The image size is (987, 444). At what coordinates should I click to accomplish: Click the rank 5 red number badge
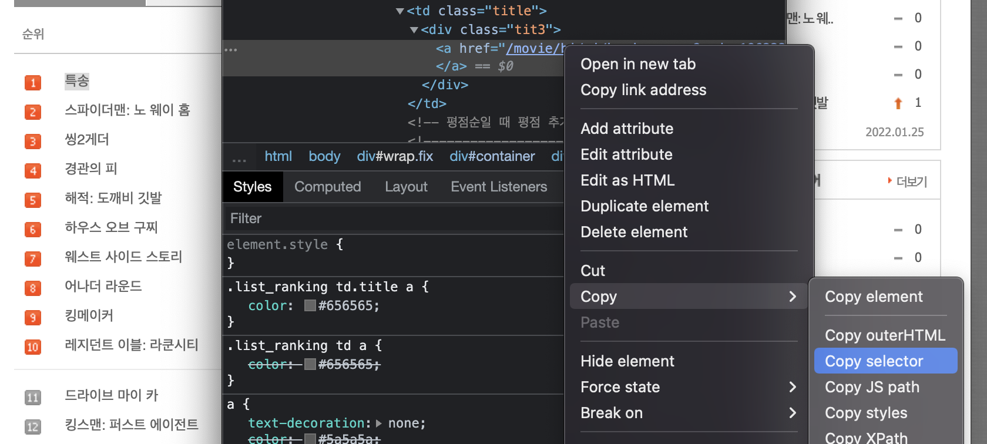point(33,200)
